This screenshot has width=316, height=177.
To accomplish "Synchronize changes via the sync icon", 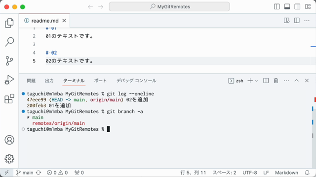I will [39, 173].
